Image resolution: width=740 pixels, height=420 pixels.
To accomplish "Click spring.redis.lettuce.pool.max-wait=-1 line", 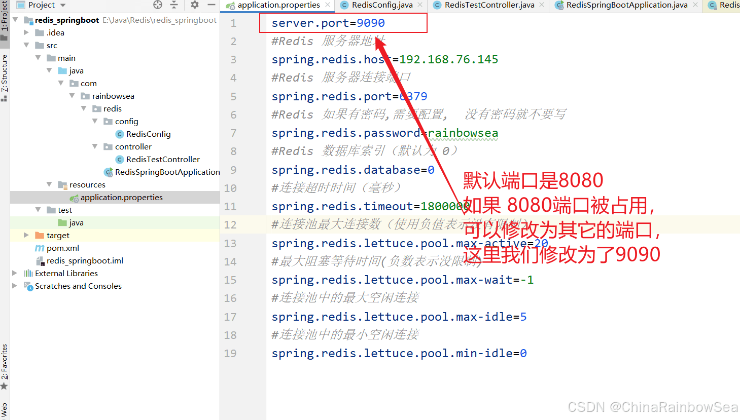I will (x=403, y=280).
